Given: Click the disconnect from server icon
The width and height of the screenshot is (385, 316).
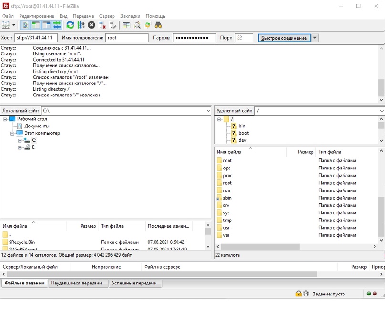Looking at the screenshot, I should pos(102,25).
